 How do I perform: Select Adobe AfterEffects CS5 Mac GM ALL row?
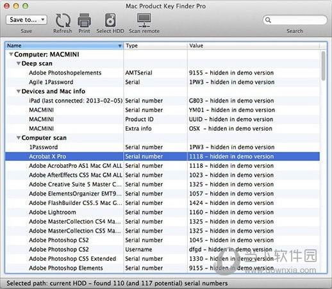162,175
